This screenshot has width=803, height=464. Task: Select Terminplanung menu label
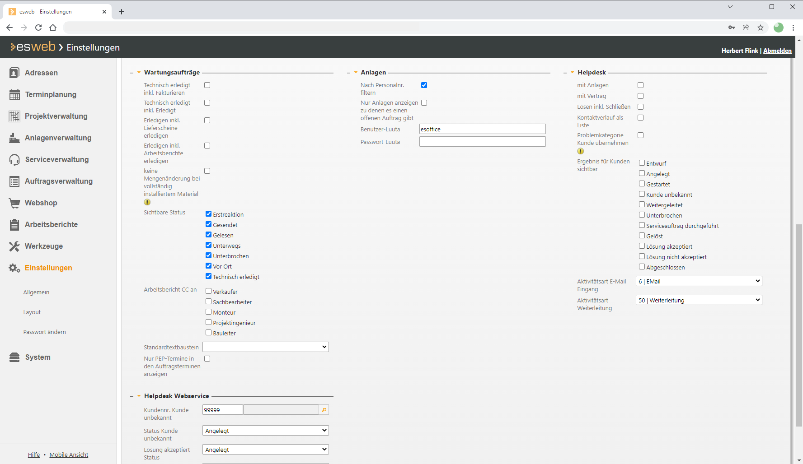(51, 94)
